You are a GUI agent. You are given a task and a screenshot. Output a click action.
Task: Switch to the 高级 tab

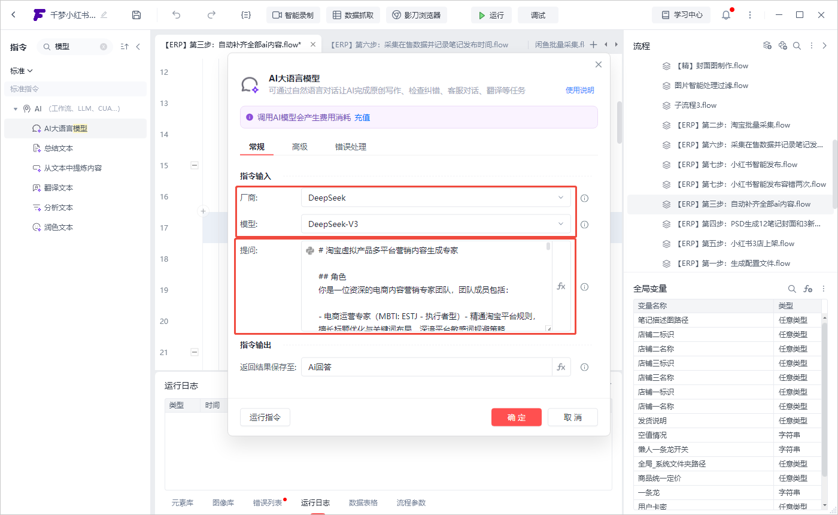pyautogui.click(x=300, y=147)
